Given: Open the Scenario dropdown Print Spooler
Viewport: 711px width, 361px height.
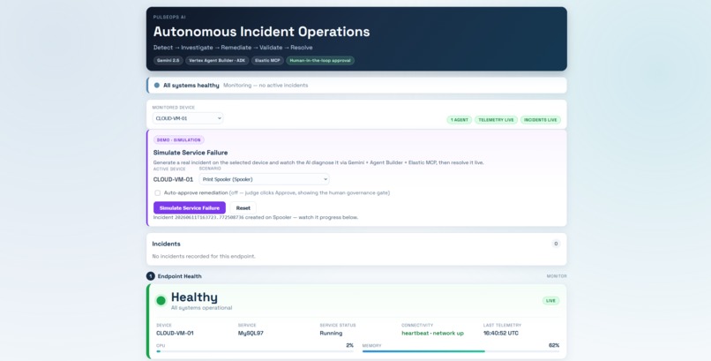Looking at the screenshot, I should pyautogui.click(x=264, y=179).
